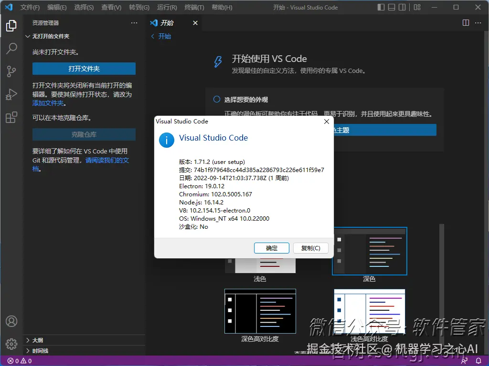Click the 开始使用 VS Code heading

point(269,59)
